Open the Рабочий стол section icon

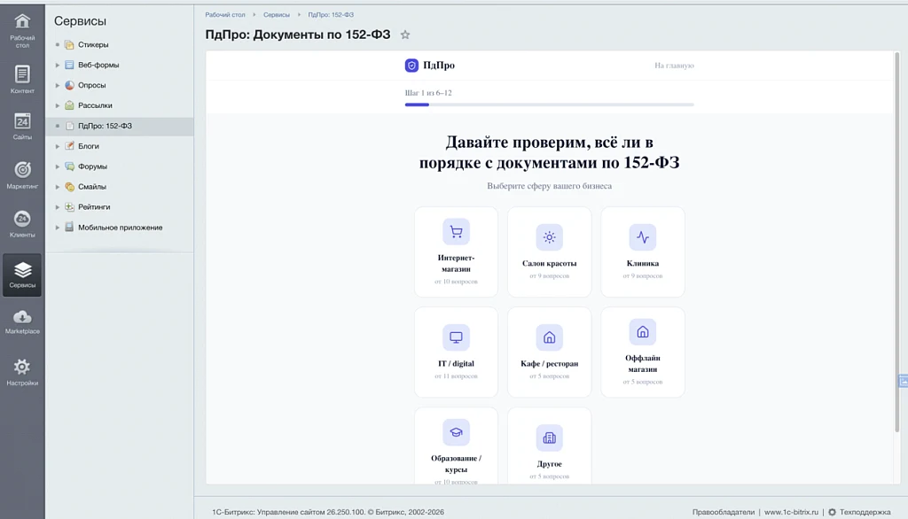[22, 21]
